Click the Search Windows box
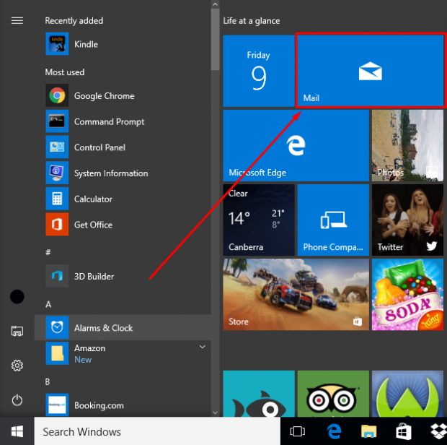The width and height of the screenshot is (447, 445). (157, 431)
